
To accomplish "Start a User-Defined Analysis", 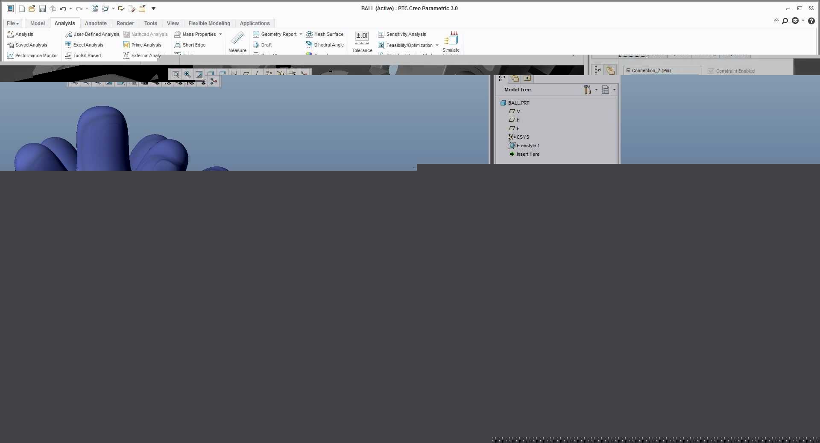I will (92, 34).
